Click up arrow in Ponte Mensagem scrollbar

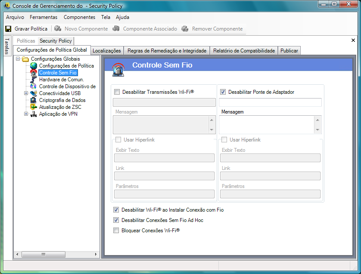317,120
